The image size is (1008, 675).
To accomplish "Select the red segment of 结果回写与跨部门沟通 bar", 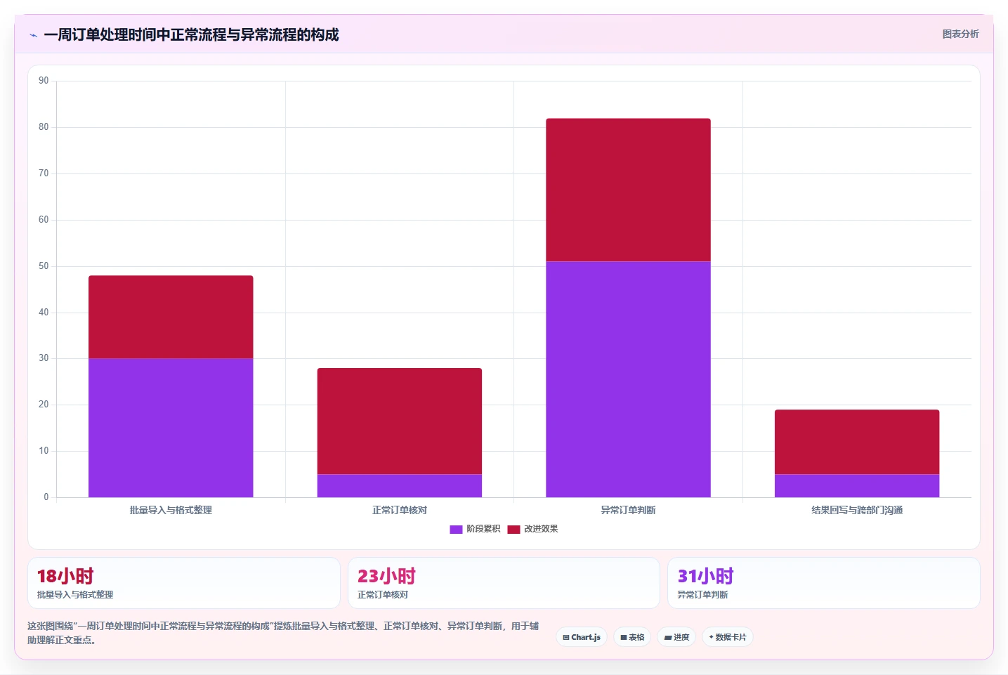I will 857,442.
